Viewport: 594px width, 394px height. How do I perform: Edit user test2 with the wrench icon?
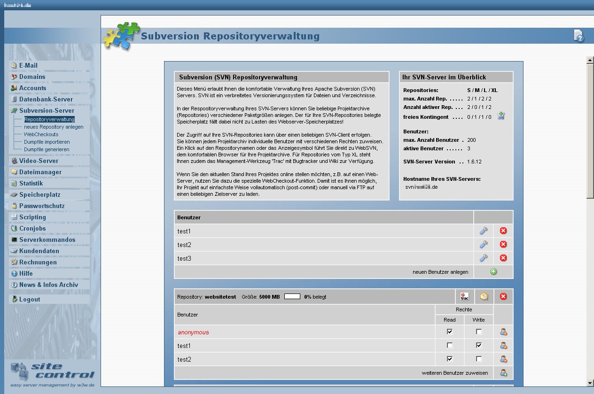click(x=484, y=244)
